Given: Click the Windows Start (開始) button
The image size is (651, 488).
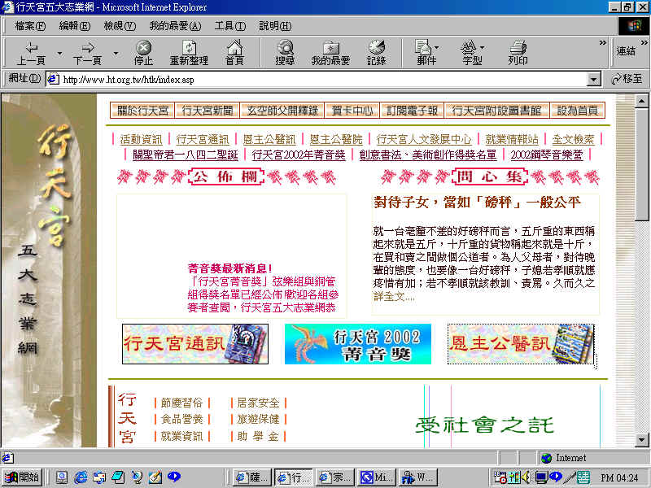Looking at the screenshot, I should coord(23,477).
